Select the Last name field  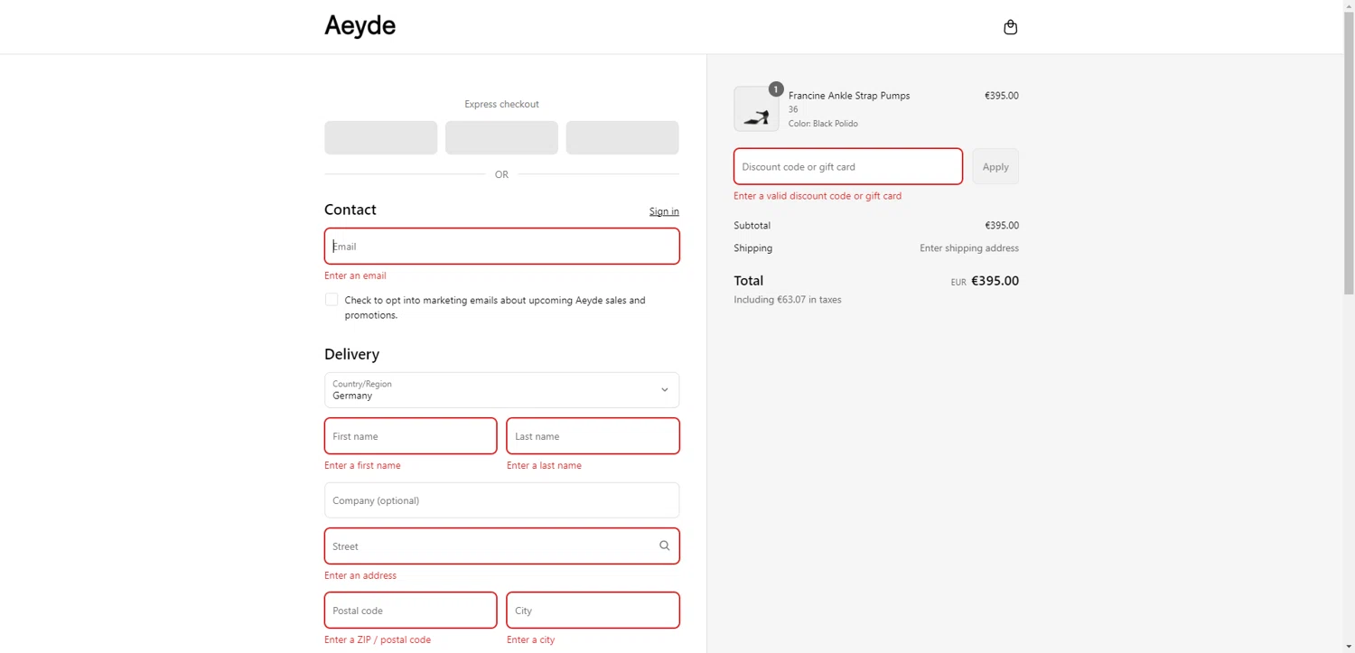593,436
